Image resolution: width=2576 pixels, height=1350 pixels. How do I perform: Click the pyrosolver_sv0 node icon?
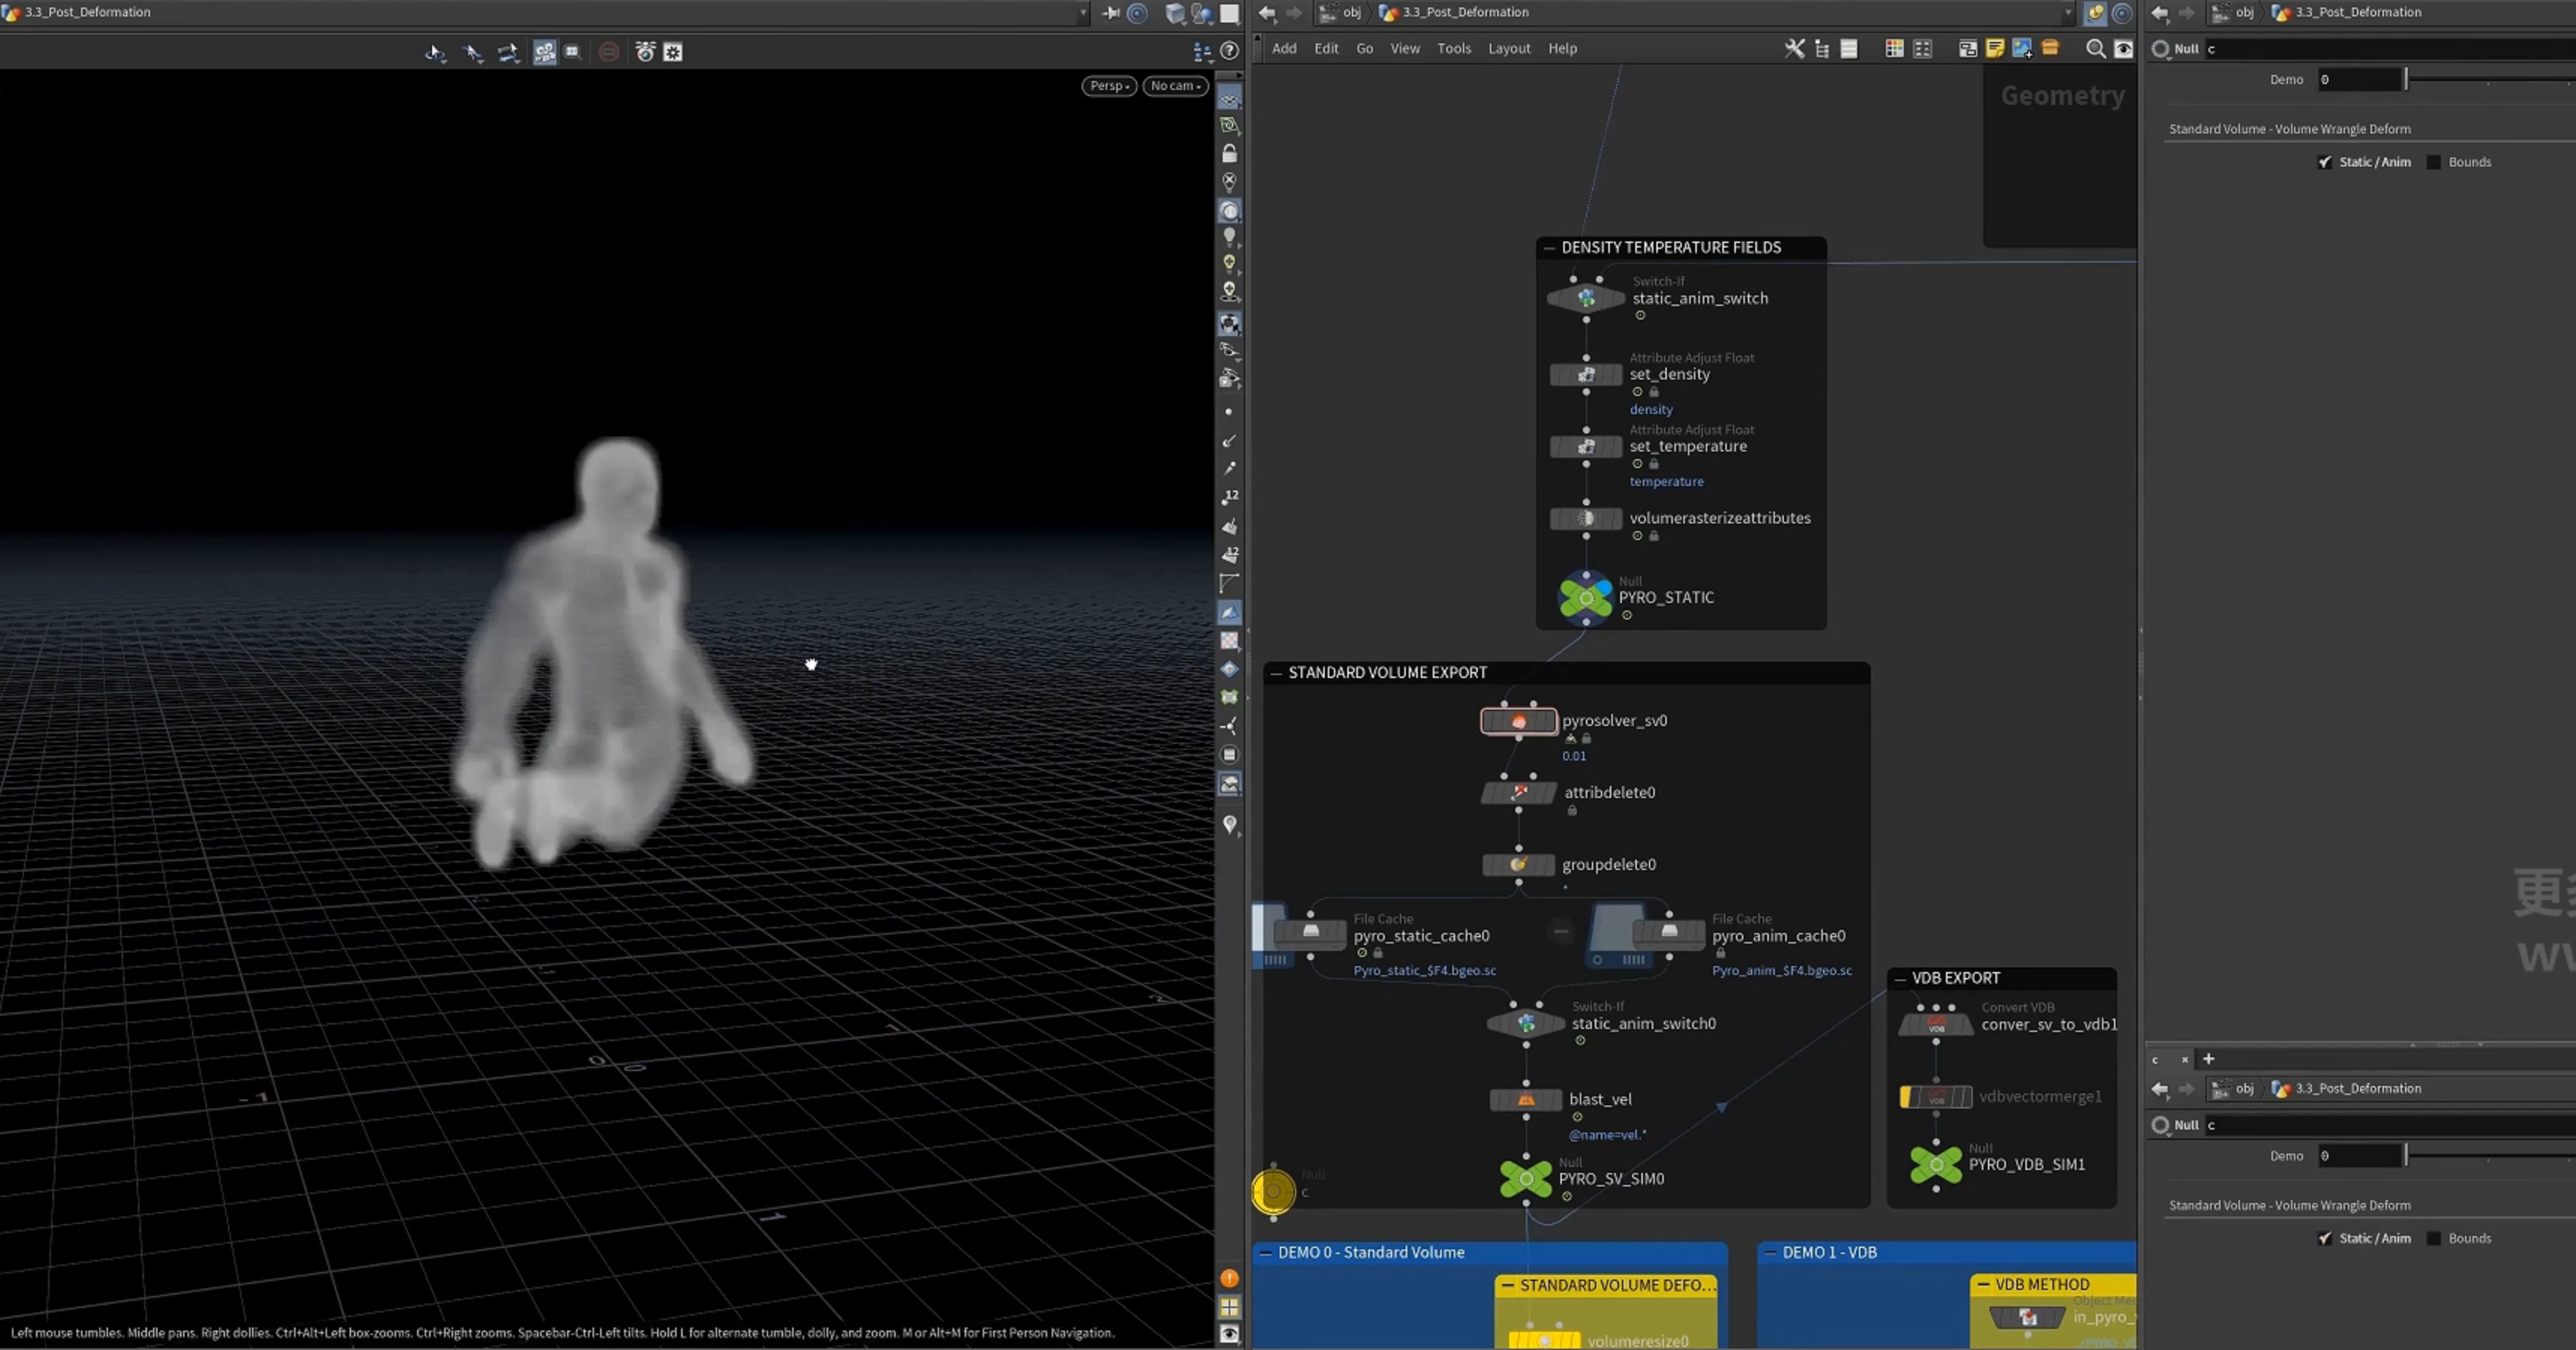point(1518,721)
